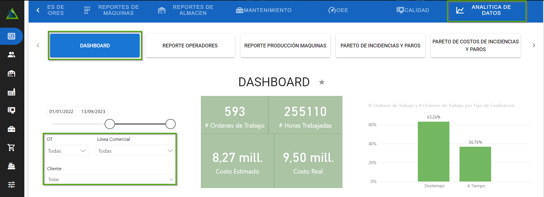
Task: Mark dashboard as favorite with star
Action: 322,82
